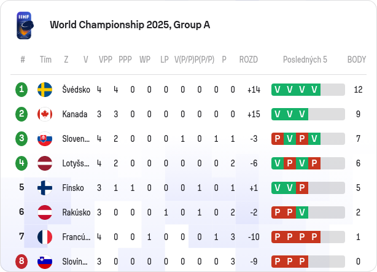Click the green position 1 badge
Viewport: 377px width, 272px height.
tap(21, 90)
